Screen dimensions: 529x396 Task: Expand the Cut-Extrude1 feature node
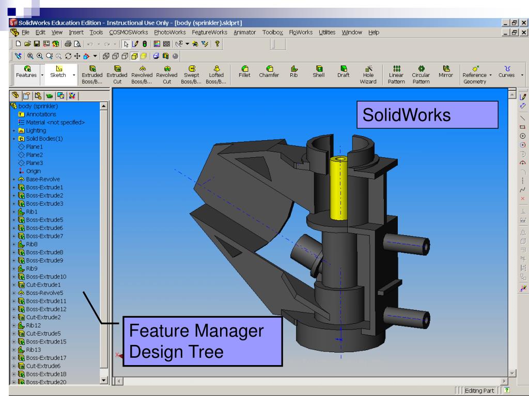click(14, 285)
